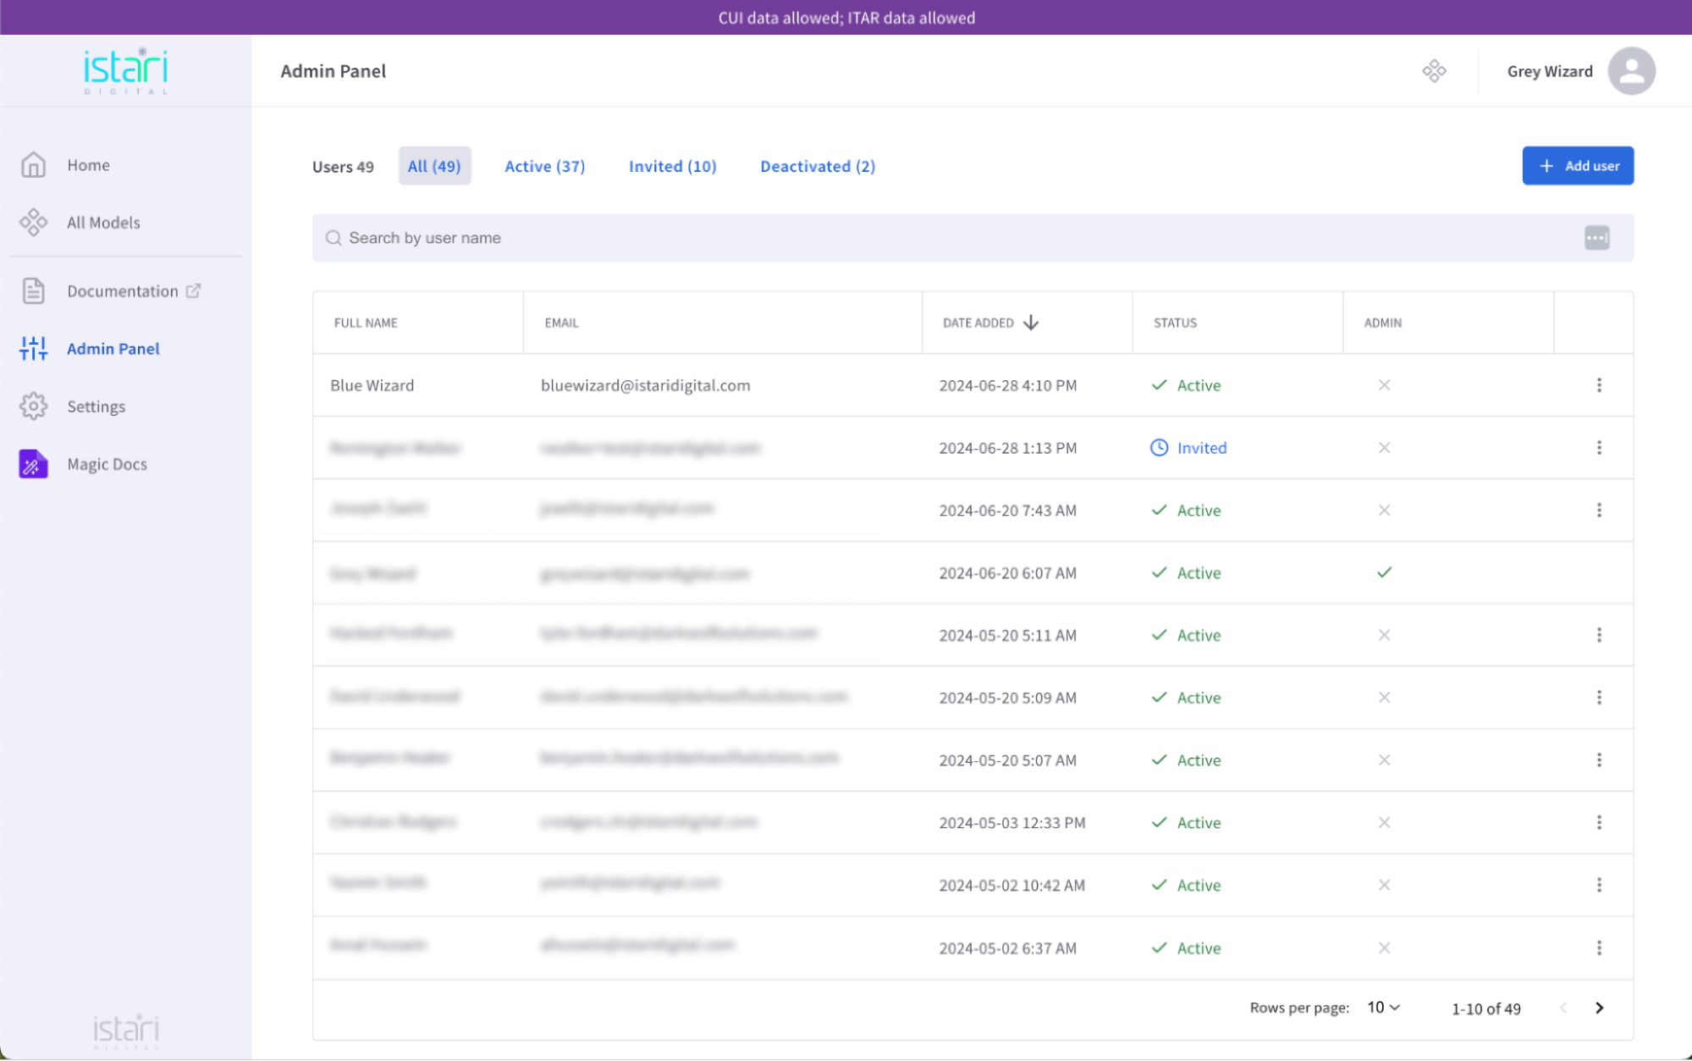Open actions menu for 2024-05-02 6:37 AM row

point(1599,948)
